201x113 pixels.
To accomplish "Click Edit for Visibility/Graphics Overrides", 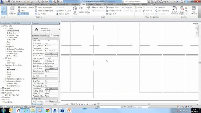I will 51,53.
